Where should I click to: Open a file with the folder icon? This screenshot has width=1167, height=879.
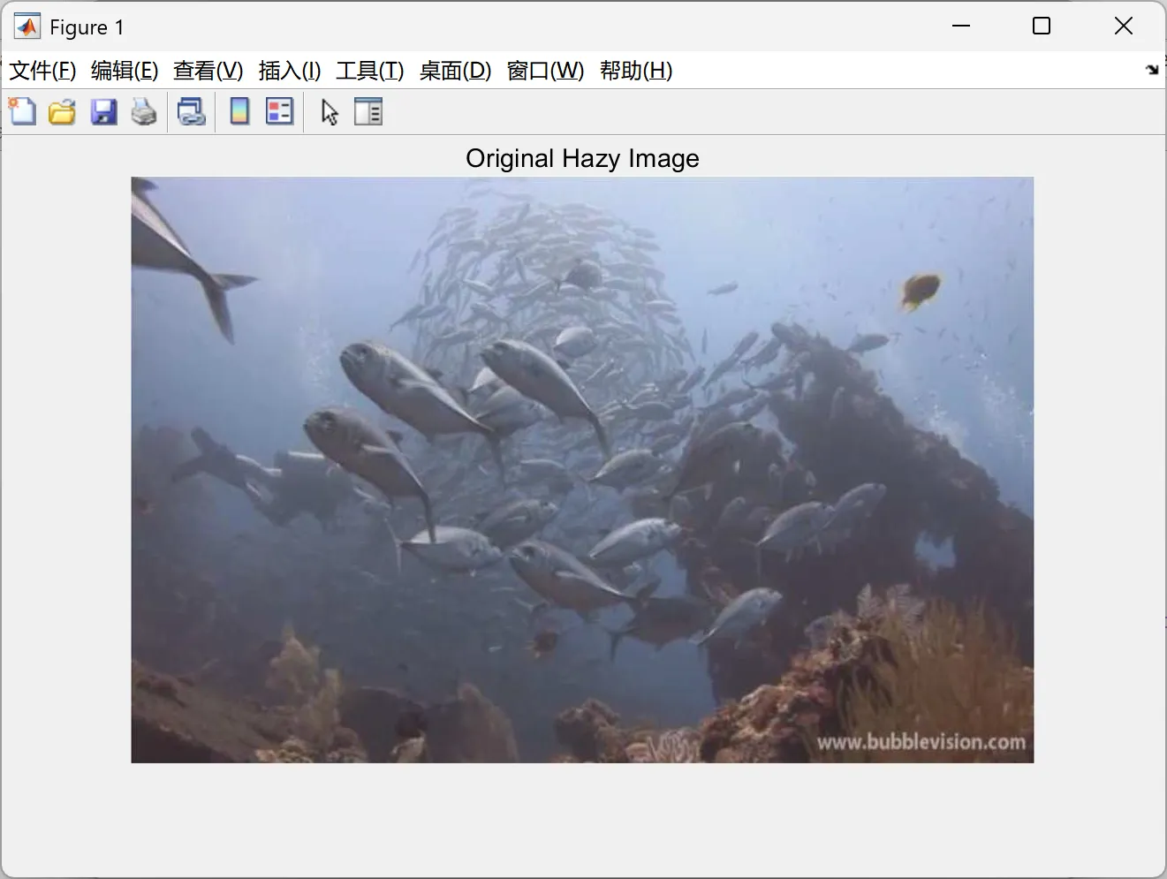click(62, 112)
